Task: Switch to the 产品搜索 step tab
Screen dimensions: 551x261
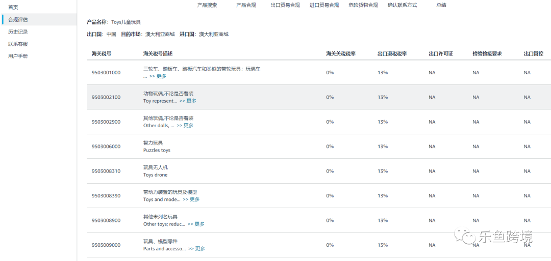Action: pyautogui.click(x=207, y=5)
